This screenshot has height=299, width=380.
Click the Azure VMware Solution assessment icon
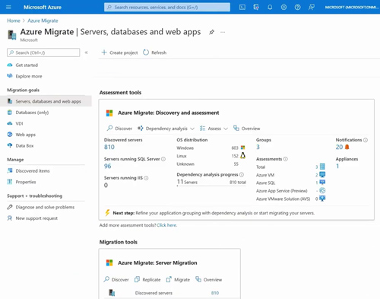(x=322, y=199)
